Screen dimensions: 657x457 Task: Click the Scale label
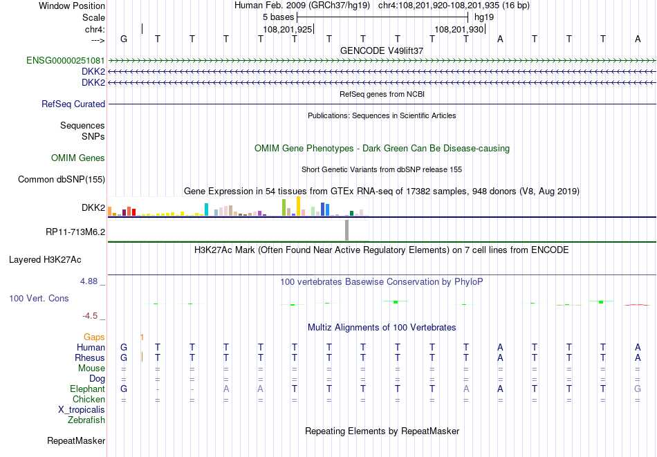[94, 17]
